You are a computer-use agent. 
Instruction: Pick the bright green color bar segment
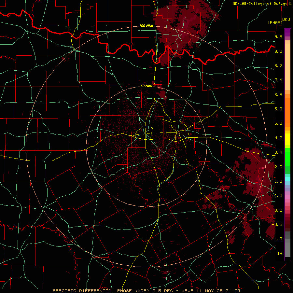287,157
